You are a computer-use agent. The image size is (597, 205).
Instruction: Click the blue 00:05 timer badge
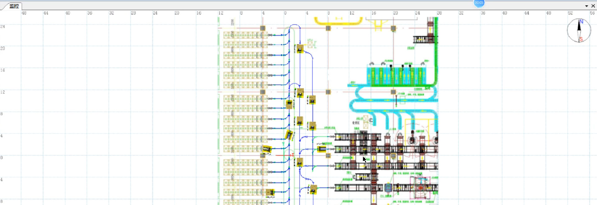(x=479, y=3)
